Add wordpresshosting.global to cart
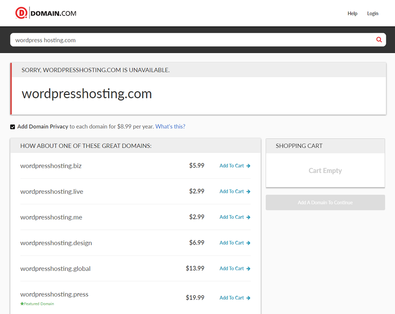Viewport: 395px width, 314px height. [235, 269]
